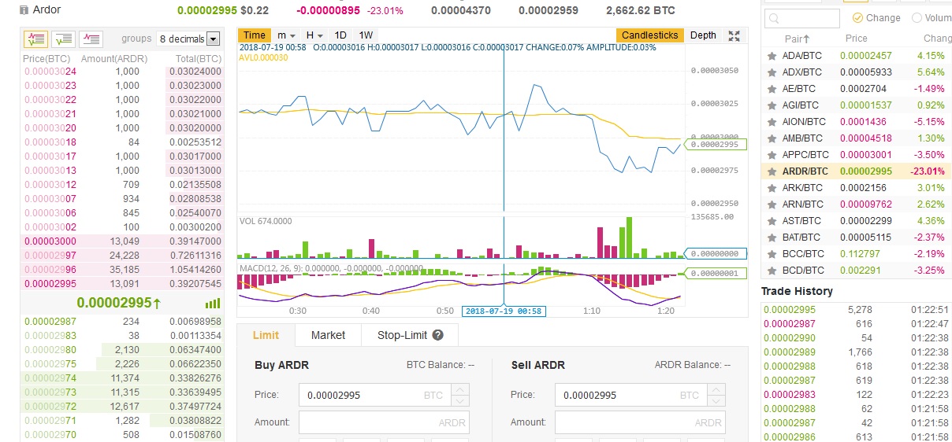Show combined buy and sell order book view

tap(35, 38)
